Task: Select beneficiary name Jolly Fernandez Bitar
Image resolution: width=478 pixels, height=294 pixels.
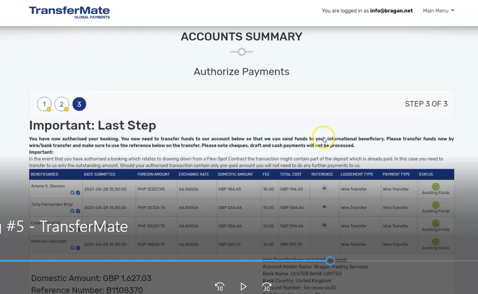Action: (52, 204)
